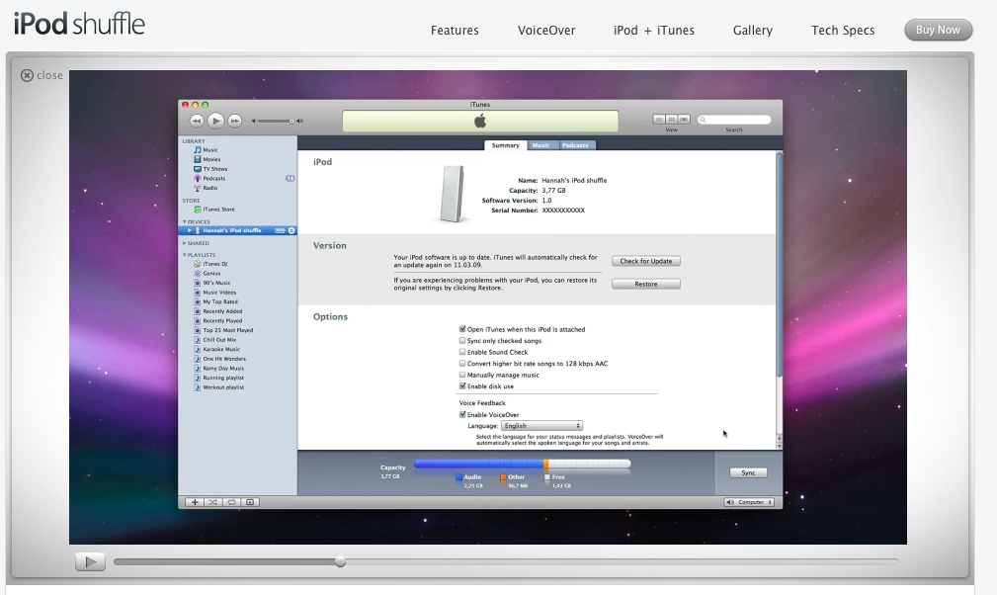Viewport: 997px width, 595px height.
Task: Show the artwork viewer button
Action: (250, 502)
